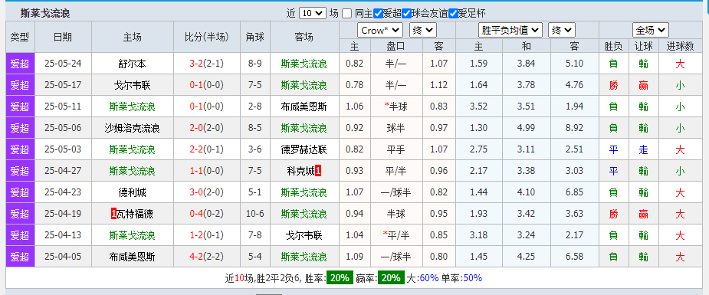Open the 1-1(0-0) score link
709x295 pixels.
[x=207, y=171]
